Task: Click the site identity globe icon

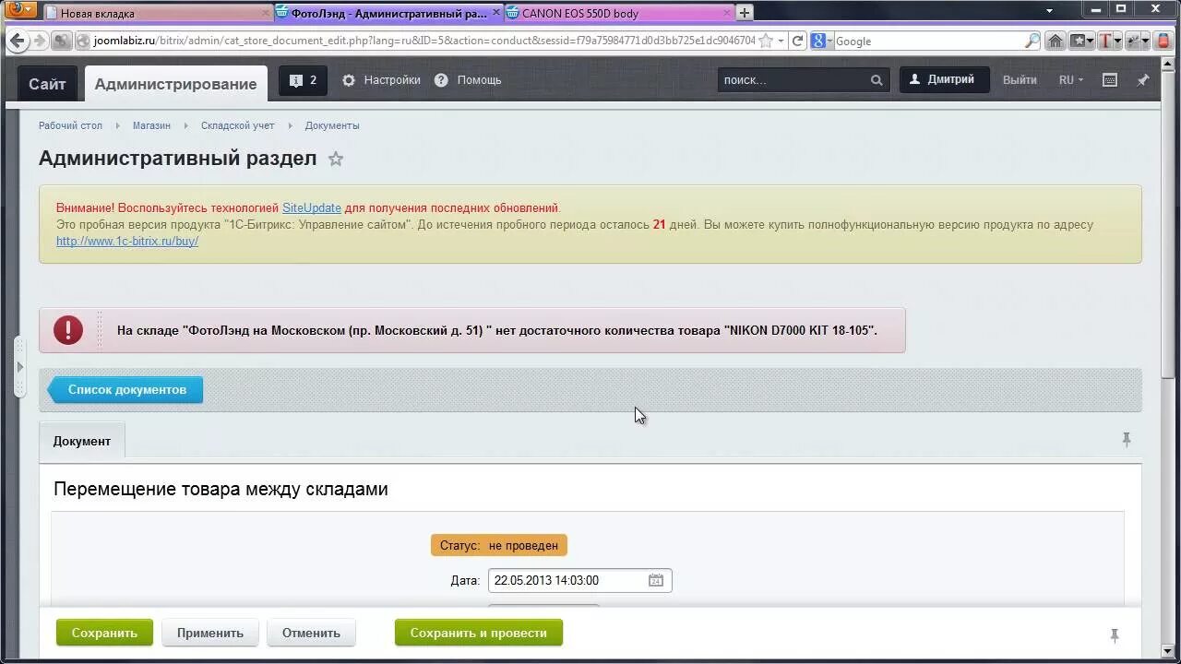Action: pyautogui.click(x=82, y=41)
